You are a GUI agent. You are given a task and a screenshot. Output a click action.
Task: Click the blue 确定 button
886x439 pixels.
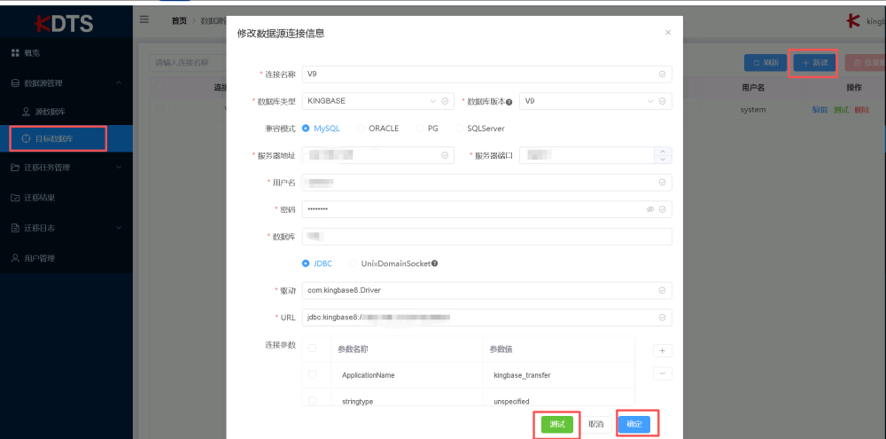pos(634,424)
